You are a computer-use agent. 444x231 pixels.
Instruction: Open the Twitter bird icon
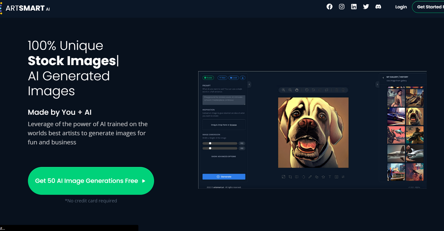click(x=366, y=7)
